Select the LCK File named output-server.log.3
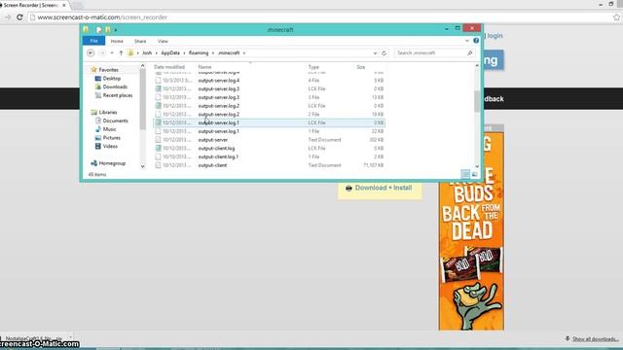623x350 pixels. coord(269,88)
